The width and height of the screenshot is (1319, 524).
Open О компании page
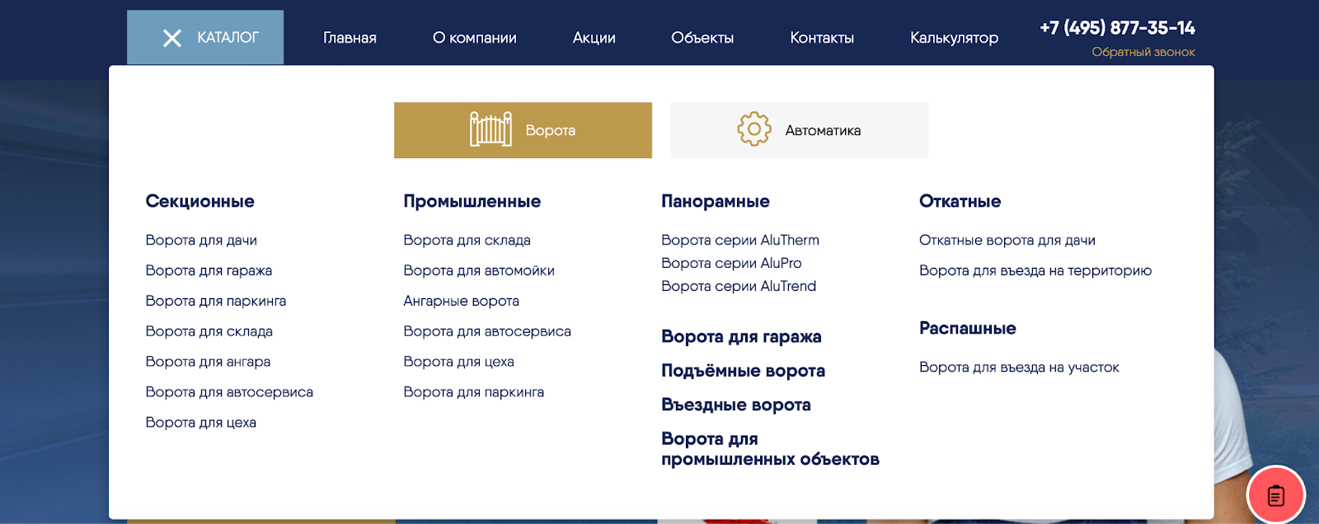(x=475, y=38)
